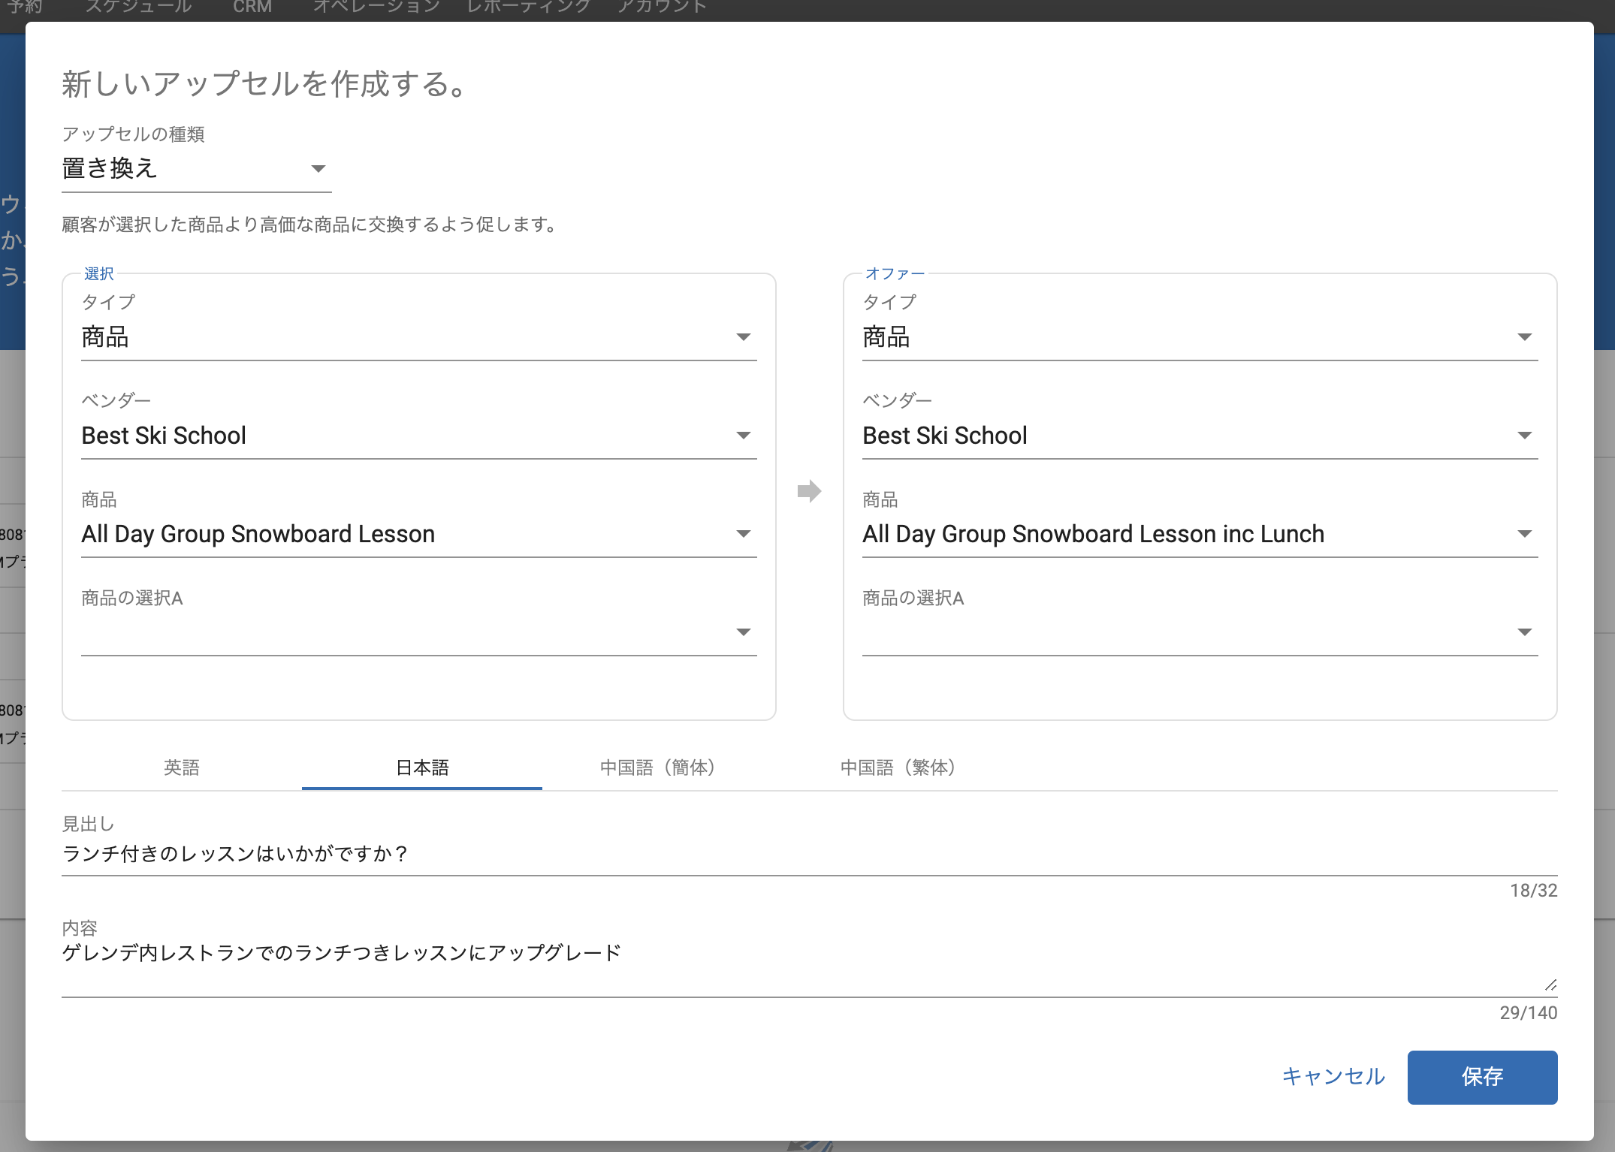The height and width of the screenshot is (1152, 1615).
Task: Click the gray arrow icon between 選択 and オファー
Action: [810, 492]
